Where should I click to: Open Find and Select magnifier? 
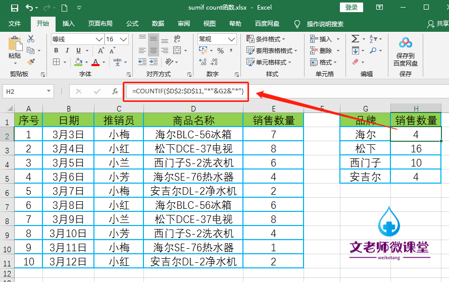(x=373, y=50)
